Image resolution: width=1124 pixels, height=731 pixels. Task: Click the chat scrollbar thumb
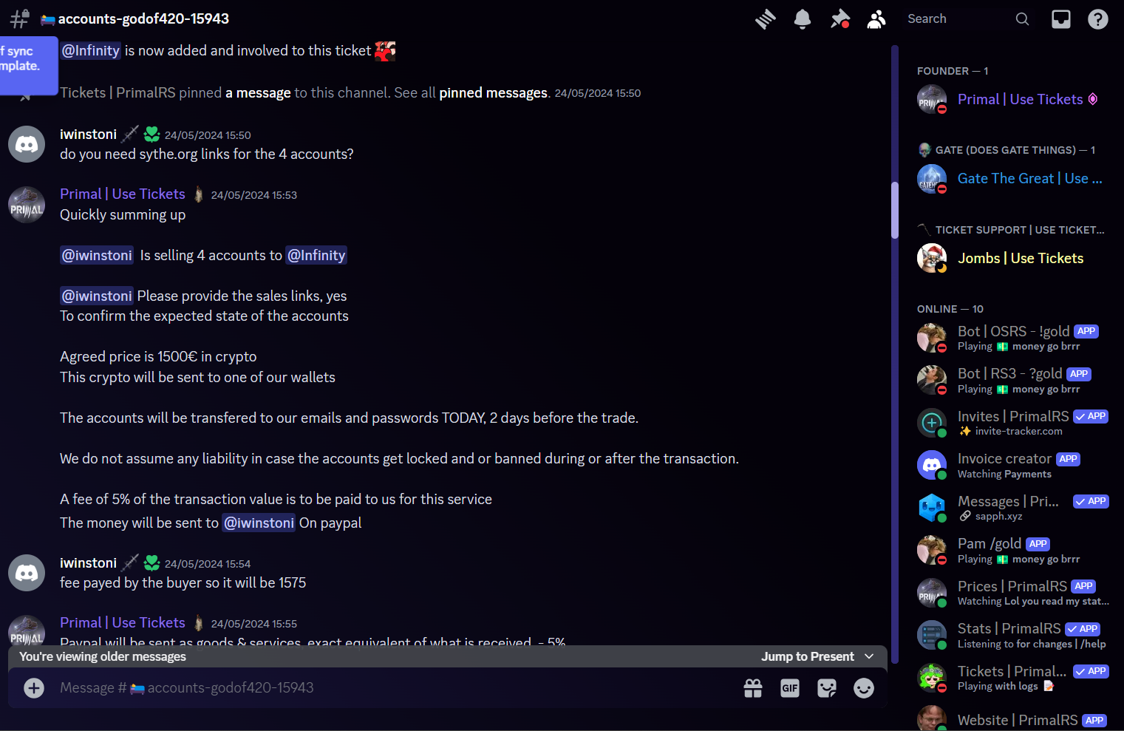[x=895, y=210]
